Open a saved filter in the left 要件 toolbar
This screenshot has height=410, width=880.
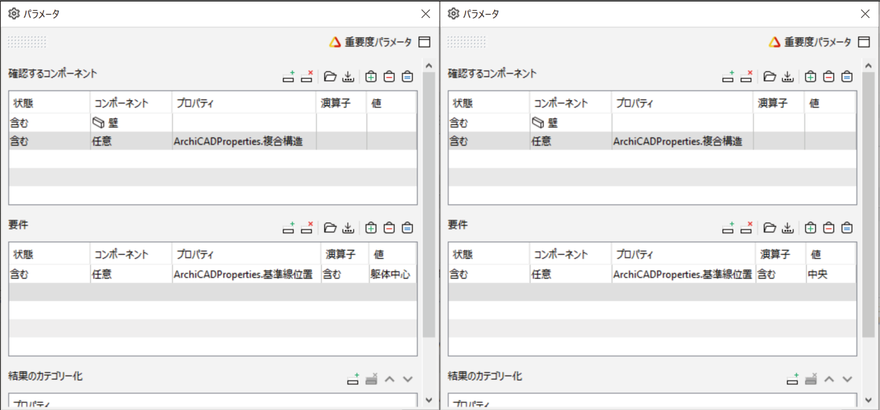click(x=330, y=228)
